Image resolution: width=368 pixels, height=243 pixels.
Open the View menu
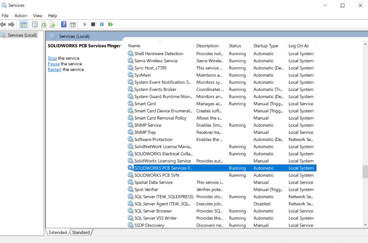click(x=38, y=16)
